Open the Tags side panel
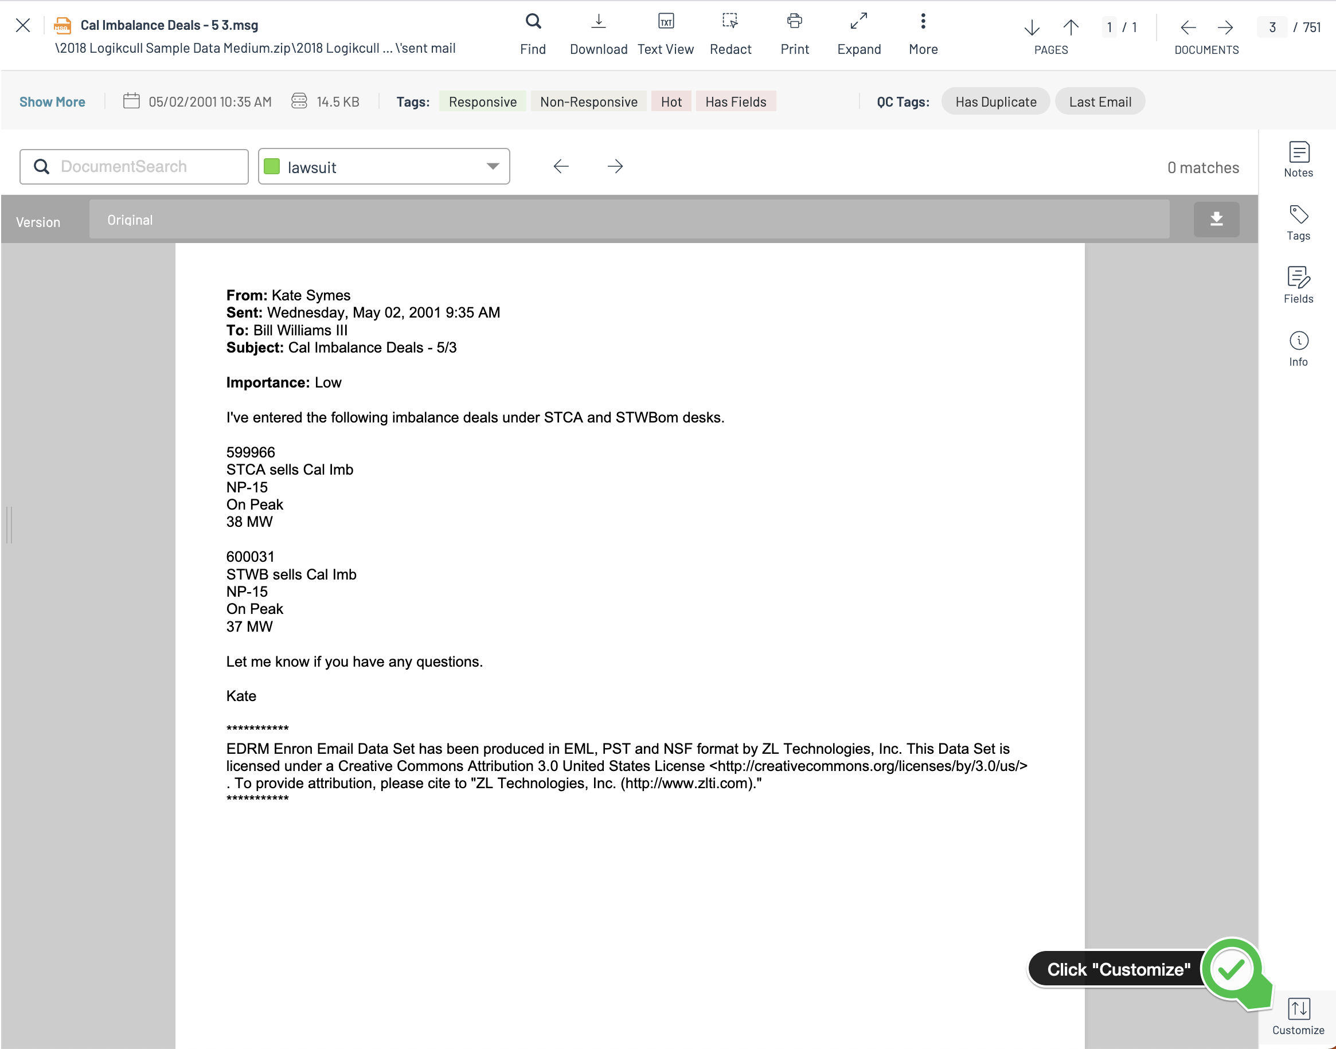The image size is (1336, 1049). pos(1299,223)
